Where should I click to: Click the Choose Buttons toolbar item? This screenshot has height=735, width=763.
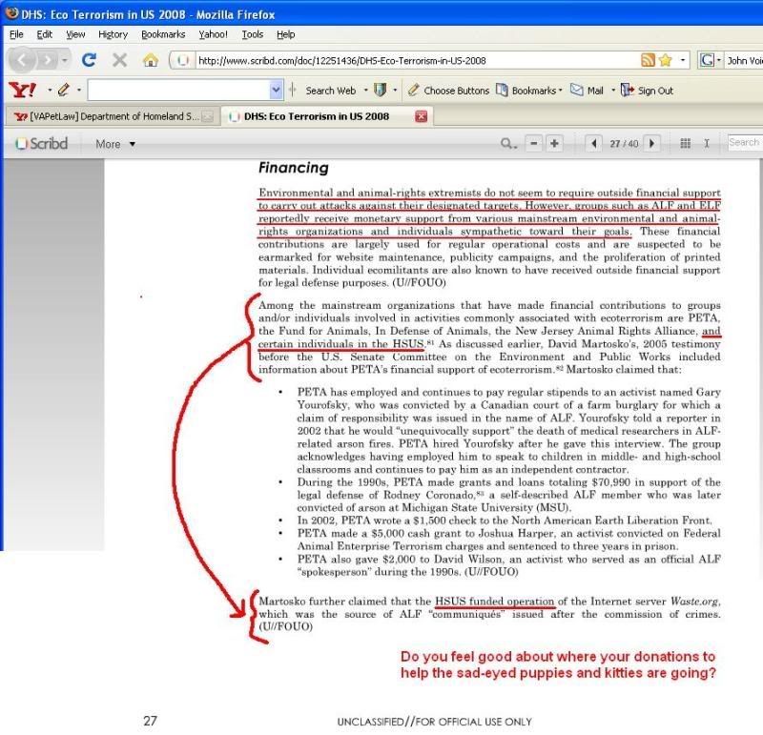(448, 91)
